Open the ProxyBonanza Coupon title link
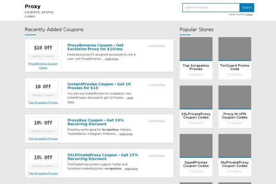 pyautogui.click(x=95, y=47)
